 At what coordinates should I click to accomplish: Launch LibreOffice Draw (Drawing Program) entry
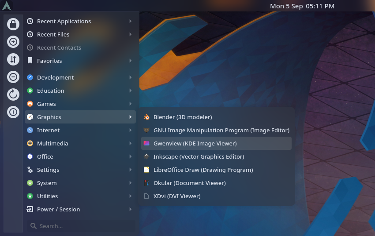[216, 170]
